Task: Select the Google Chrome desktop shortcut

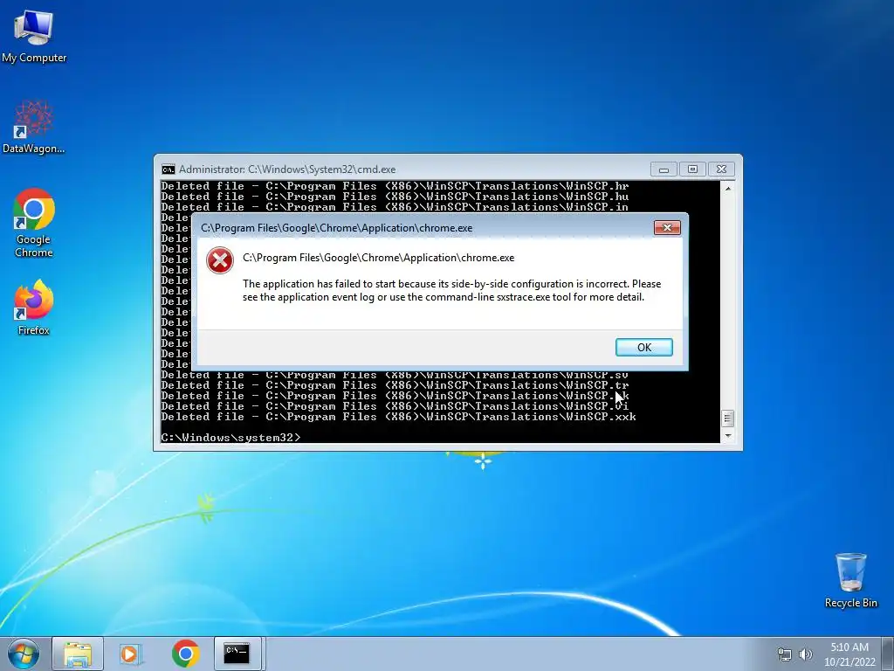Action: click(34, 223)
